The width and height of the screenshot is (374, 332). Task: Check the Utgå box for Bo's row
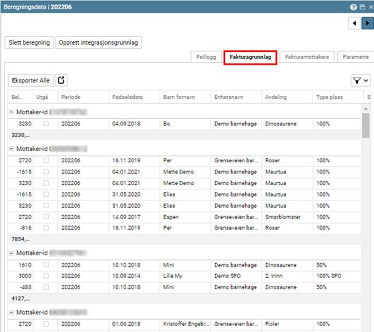pos(46,123)
